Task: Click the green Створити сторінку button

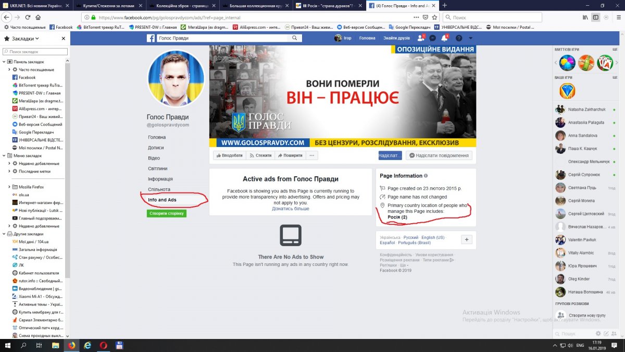Action: pyautogui.click(x=167, y=213)
